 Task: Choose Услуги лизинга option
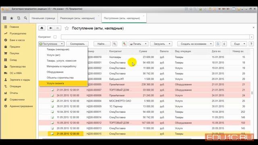pos(63,83)
